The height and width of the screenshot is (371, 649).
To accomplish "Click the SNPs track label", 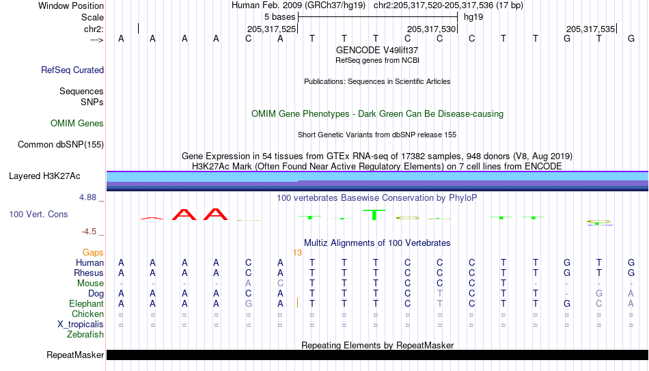I will 92,102.
